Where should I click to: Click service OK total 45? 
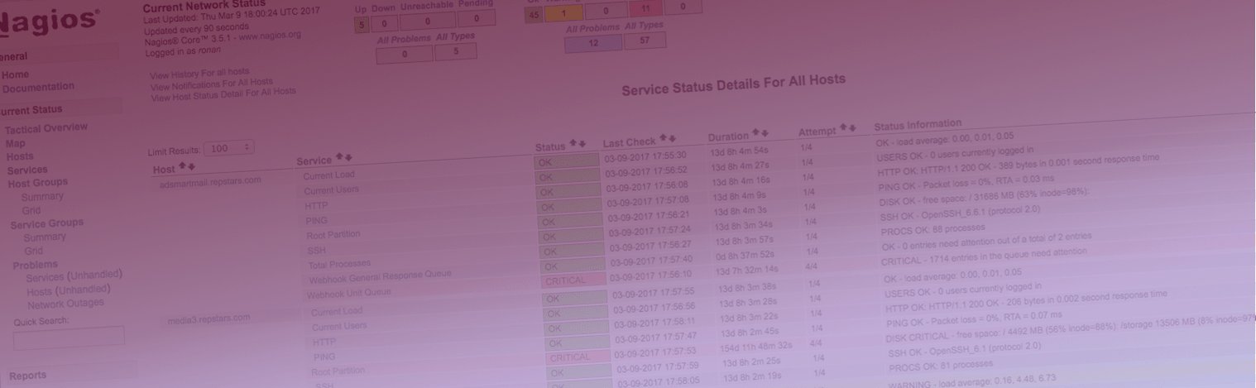tap(534, 15)
